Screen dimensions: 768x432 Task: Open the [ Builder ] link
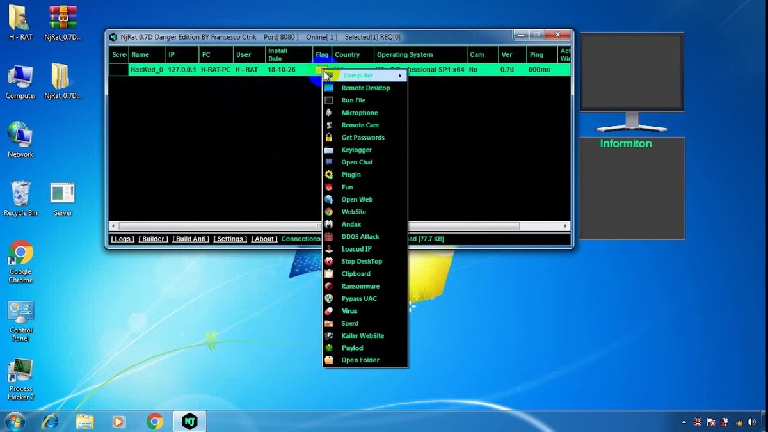(154, 239)
